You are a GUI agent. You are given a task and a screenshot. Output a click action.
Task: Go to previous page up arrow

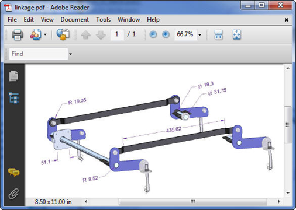(85, 35)
